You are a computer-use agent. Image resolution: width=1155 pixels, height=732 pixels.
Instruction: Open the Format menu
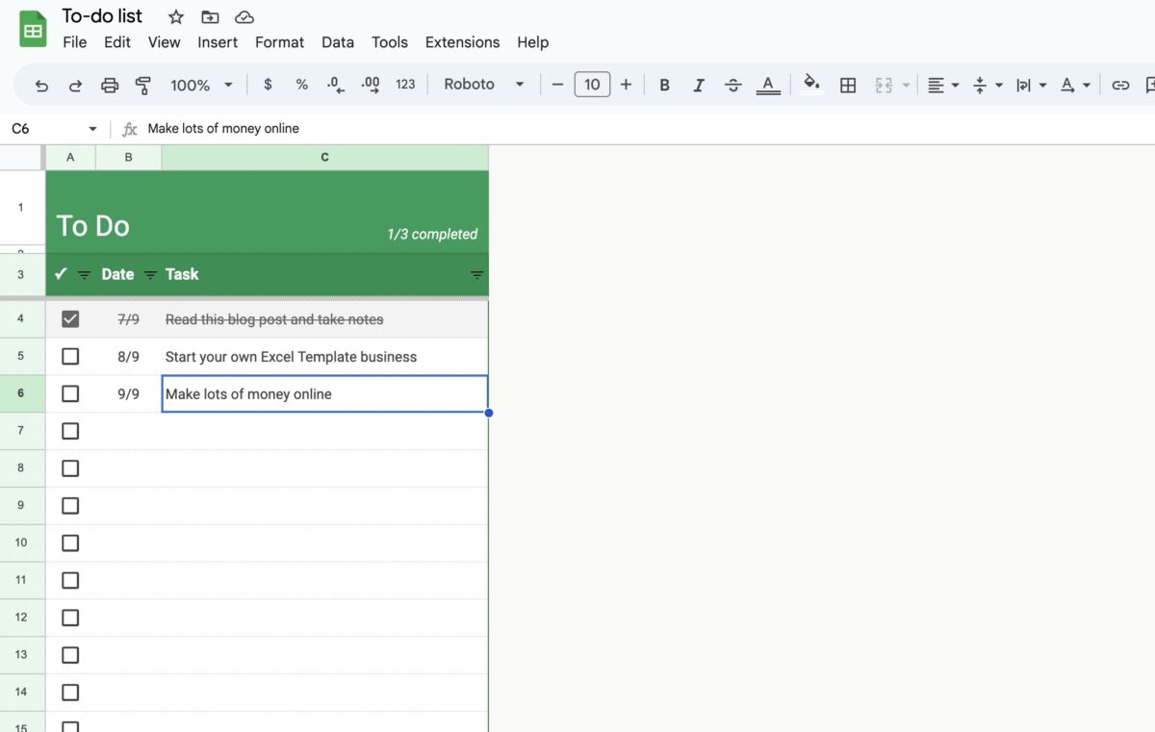coord(279,42)
